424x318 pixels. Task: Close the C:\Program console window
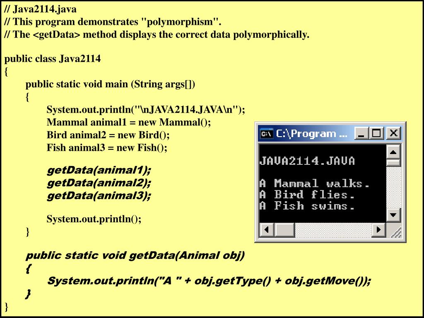pyautogui.click(x=394, y=133)
